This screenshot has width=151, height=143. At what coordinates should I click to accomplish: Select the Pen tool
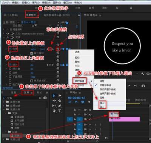[60, 106]
